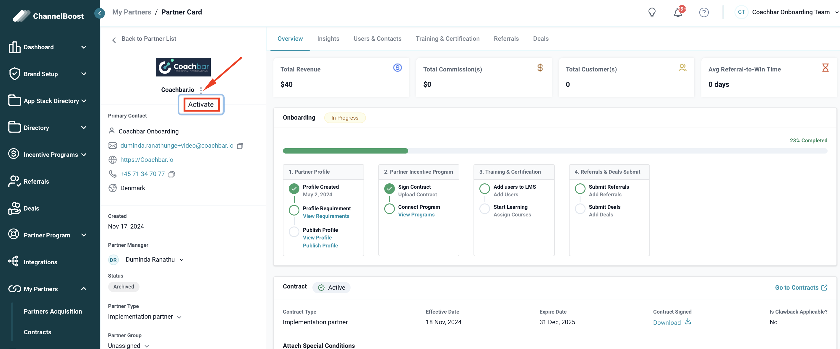
Task: Open the Training & Certification tab
Action: (x=447, y=38)
